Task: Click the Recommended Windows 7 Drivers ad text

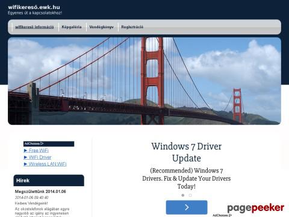Action: 187,178
